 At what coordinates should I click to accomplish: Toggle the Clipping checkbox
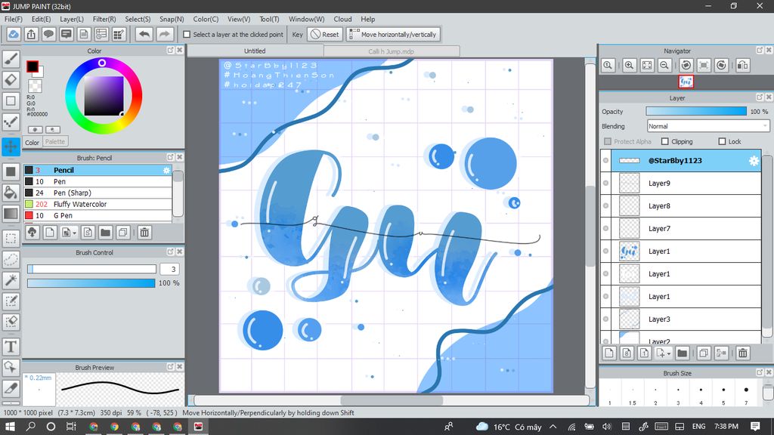tap(665, 141)
